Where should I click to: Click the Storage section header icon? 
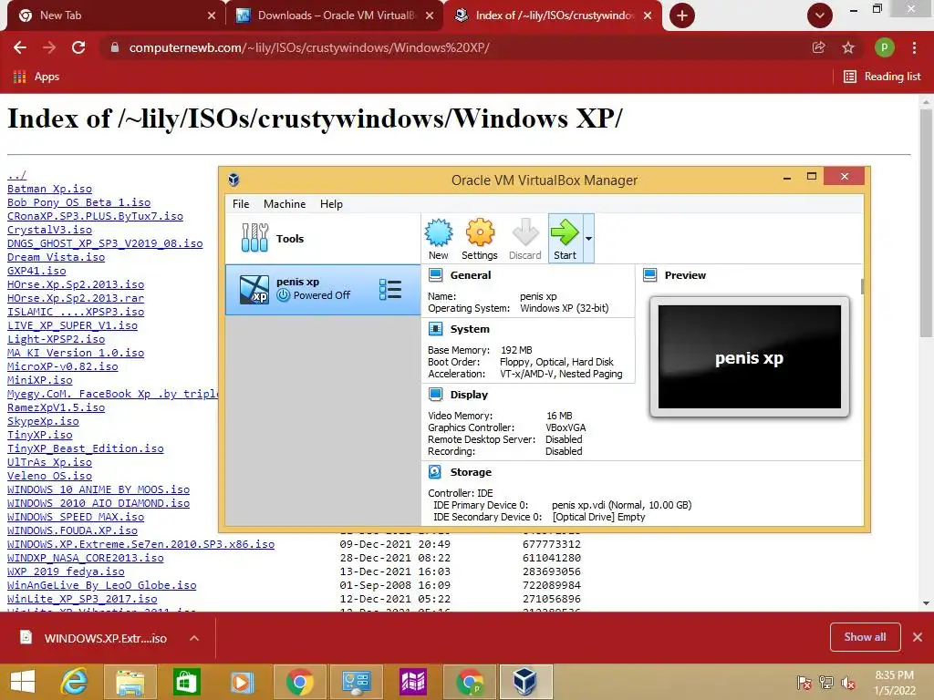pyautogui.click(x=435, y=472)
